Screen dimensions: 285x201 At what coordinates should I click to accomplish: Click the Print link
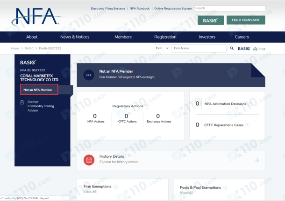[262, 49]
